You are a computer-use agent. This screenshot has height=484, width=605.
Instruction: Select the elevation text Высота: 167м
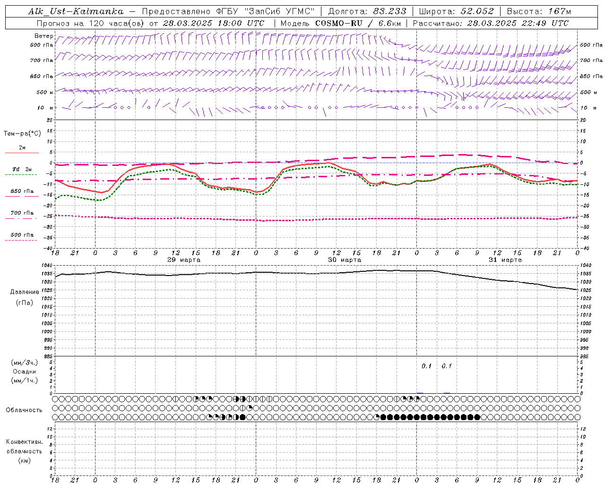[539, 11]
